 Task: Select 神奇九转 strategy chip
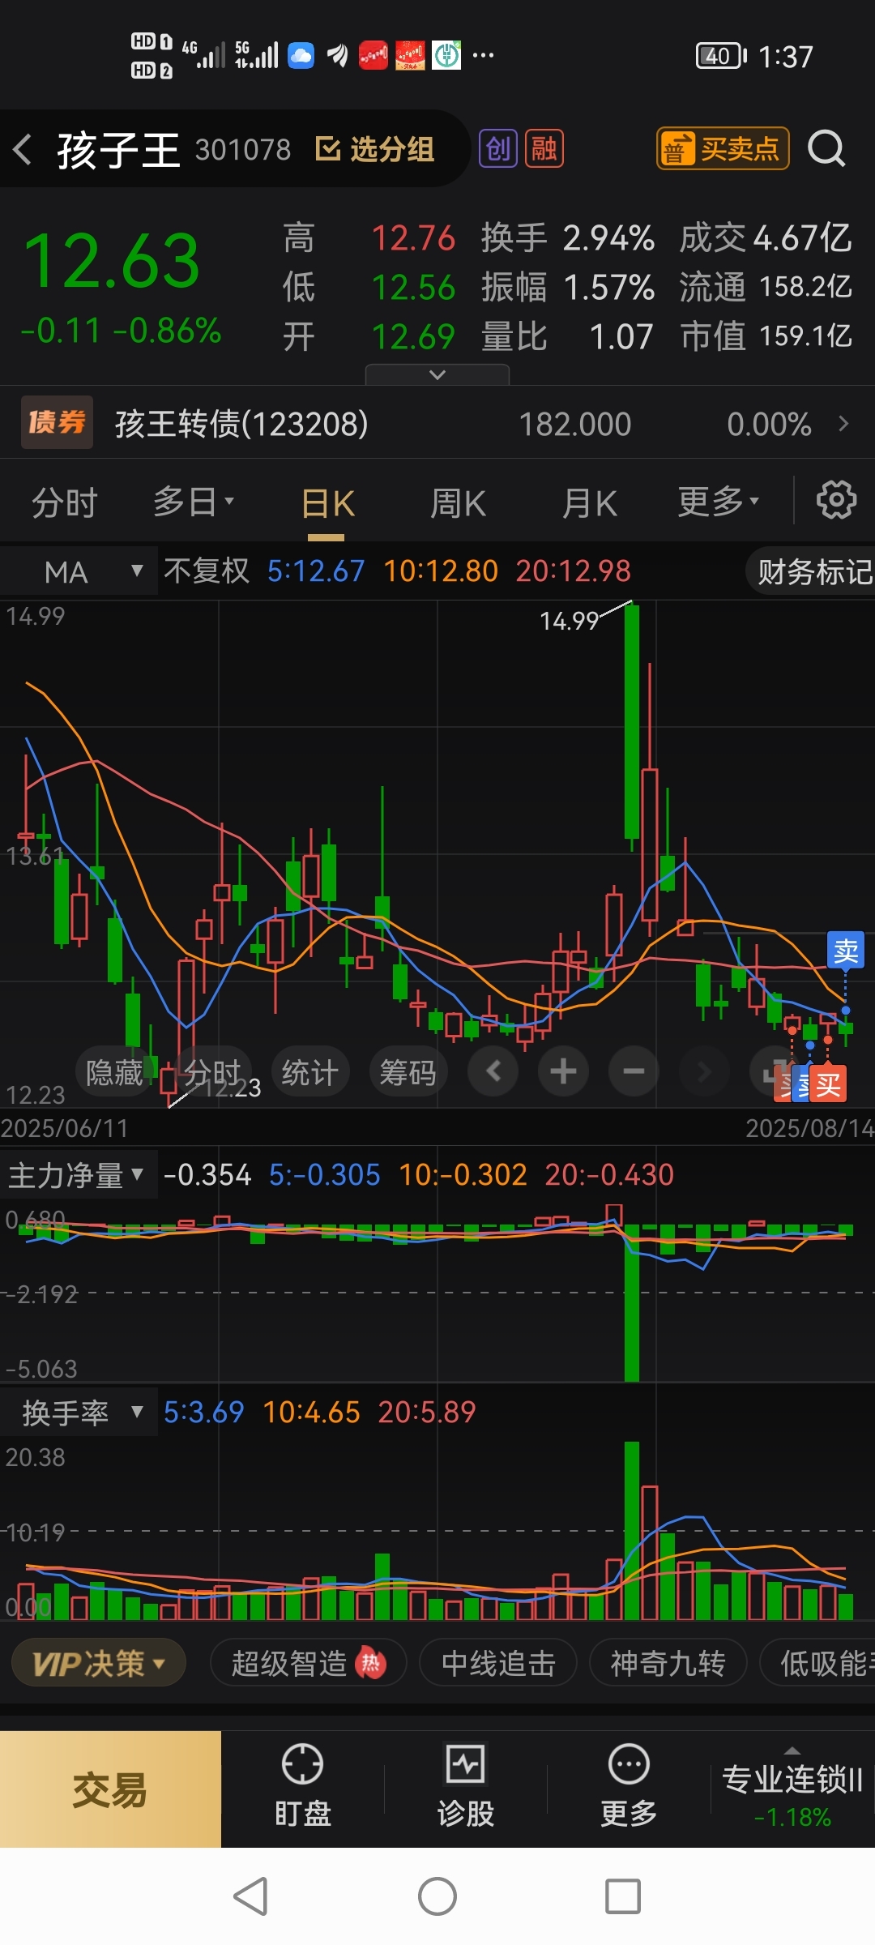click(x=668, y=1664)
